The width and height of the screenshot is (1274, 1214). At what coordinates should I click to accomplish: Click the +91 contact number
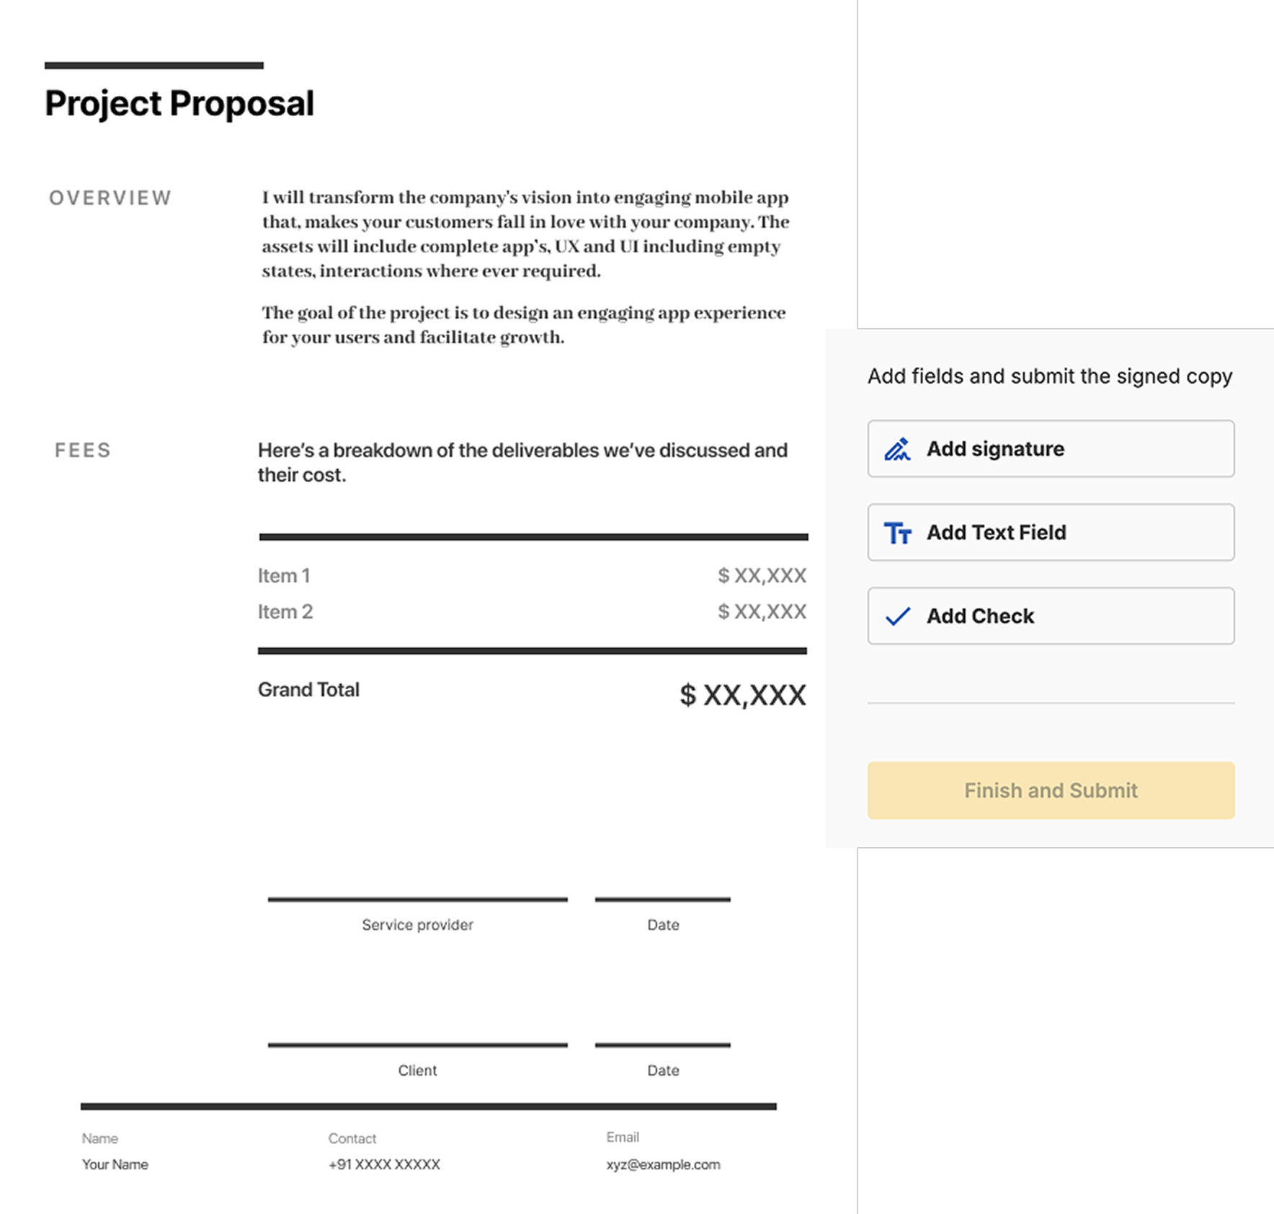point(384,1164)
